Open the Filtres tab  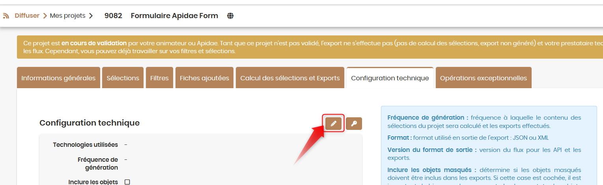[159, 78]
